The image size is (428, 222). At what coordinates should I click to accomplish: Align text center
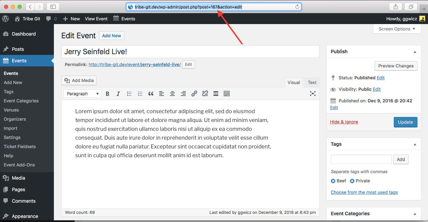[172, 94]
